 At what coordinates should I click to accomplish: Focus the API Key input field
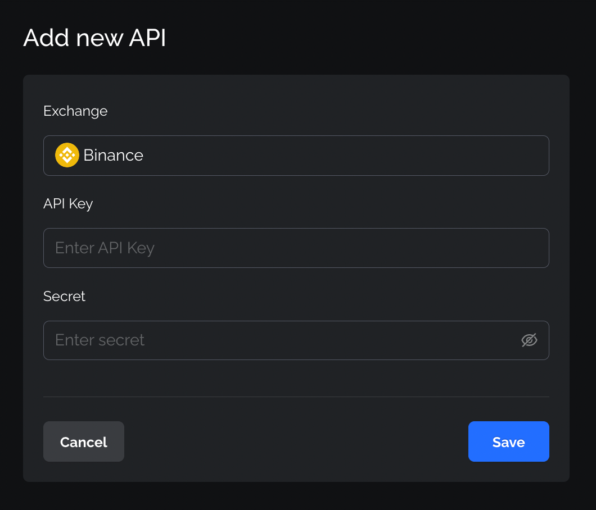click(296, 248)
